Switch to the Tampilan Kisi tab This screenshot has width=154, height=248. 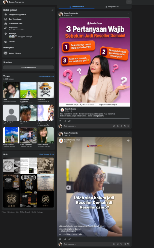coord(112,7)
